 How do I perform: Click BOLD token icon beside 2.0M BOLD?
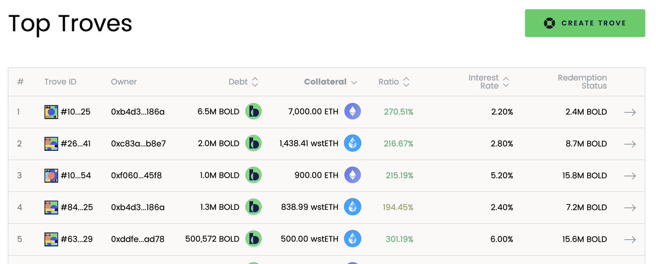pyautogui.click(x=253, y=144)
